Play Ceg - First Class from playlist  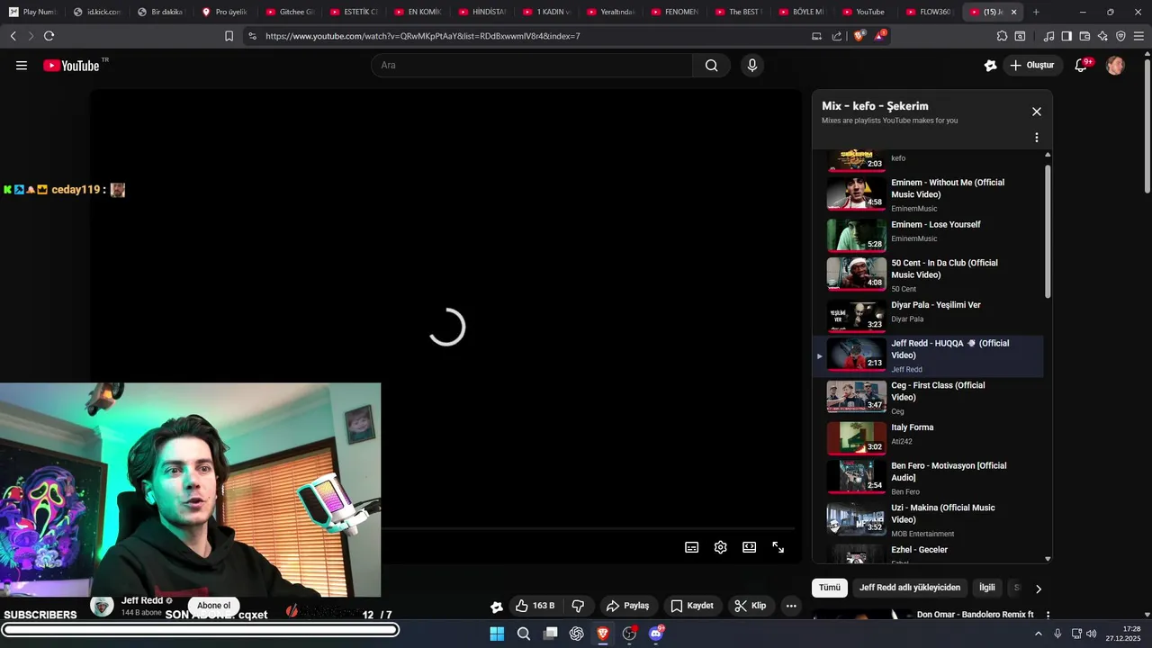pyautogui.click(x=927, y=397)
